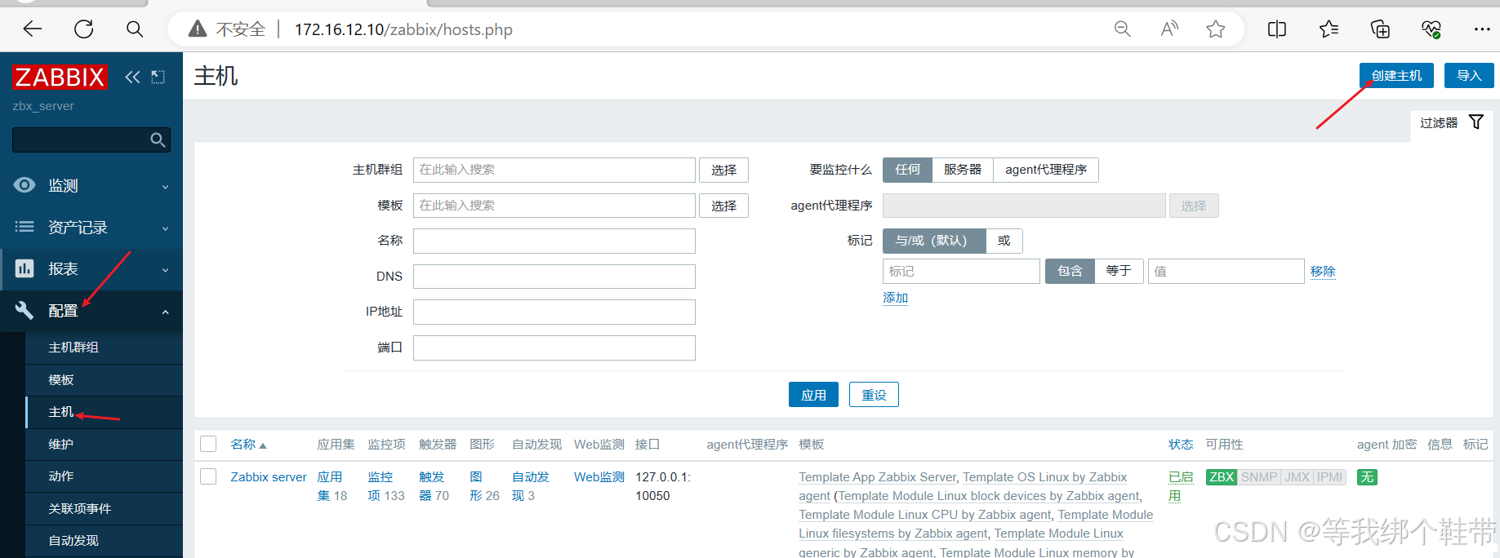Open split screen icon
The height and width of the screenshot is (558, 1500).
1277,29
